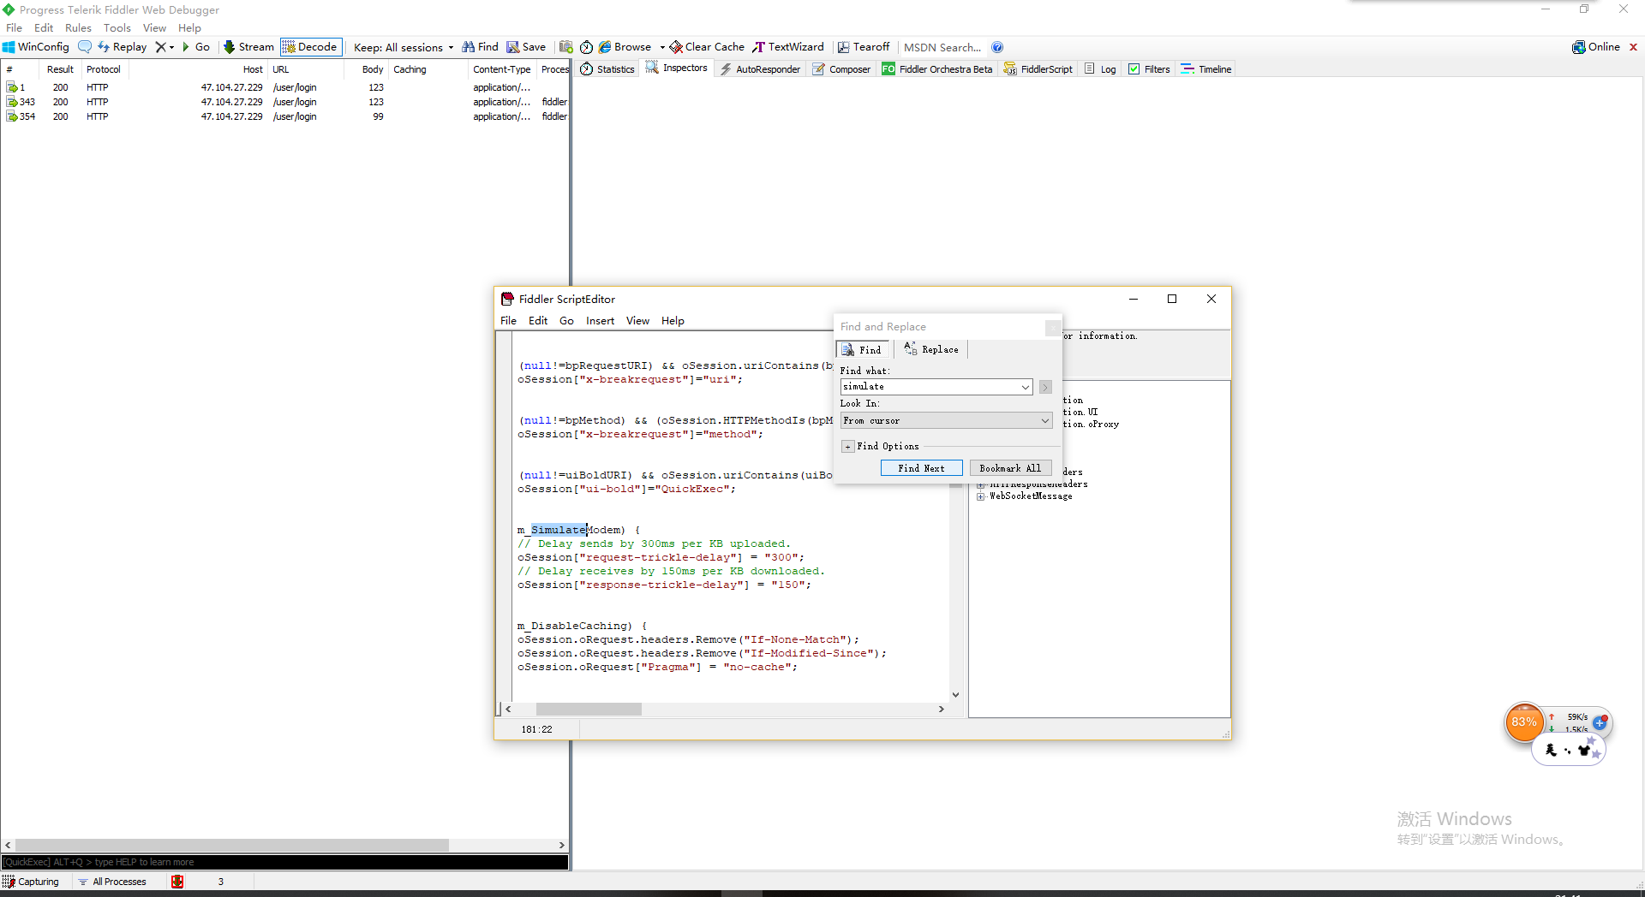
Task: Close the Find and Replace dialog
Action: [1052, 327]
